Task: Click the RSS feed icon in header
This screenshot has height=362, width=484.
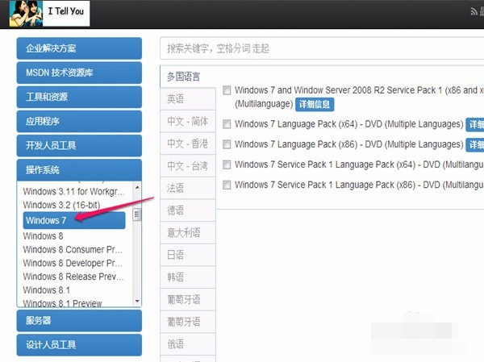Action: pos(476,12)
